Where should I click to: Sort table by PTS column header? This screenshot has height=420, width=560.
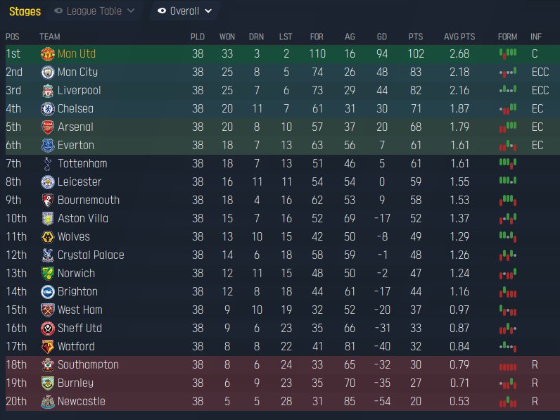click(x=416, y=37)
